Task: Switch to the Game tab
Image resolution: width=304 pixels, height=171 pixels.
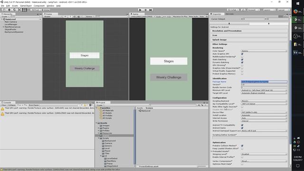Action: pyautogui.click(x=136, y=14)
